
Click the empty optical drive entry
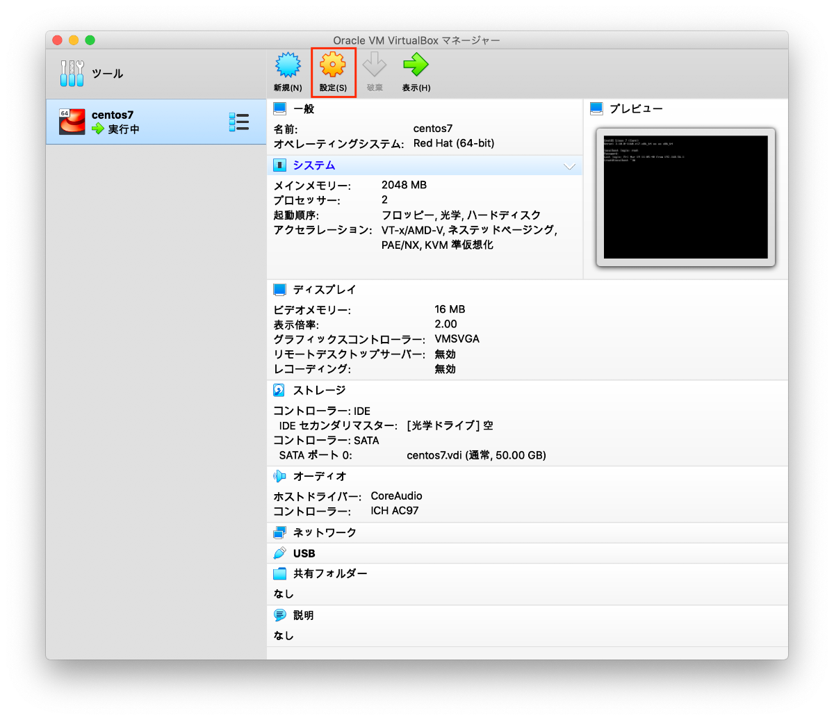pos(450,426)
